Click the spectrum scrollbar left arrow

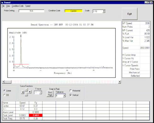tap(3, 82)
